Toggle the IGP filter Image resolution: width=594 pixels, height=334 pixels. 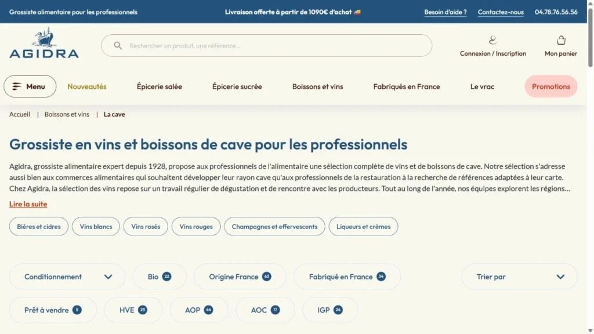(x=330, y=310)
